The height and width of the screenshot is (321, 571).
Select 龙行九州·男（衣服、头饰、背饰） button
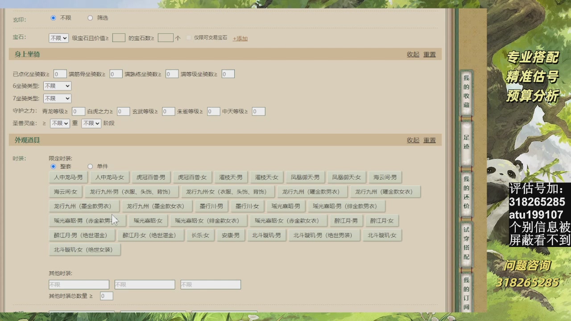132,192
